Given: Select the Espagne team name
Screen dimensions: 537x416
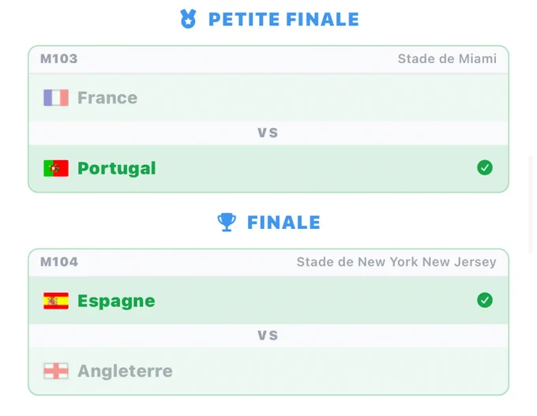Looking at the screenshot, I should point(116,302).
